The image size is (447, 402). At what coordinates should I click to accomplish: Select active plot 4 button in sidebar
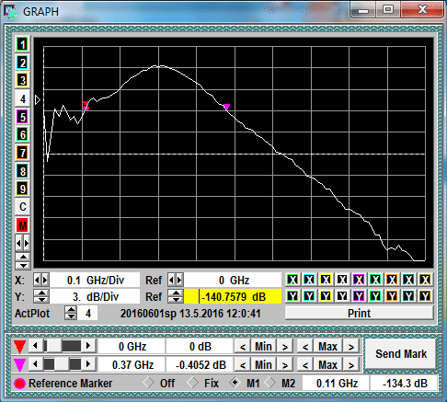pyautogui.click(x=22, y=98)
